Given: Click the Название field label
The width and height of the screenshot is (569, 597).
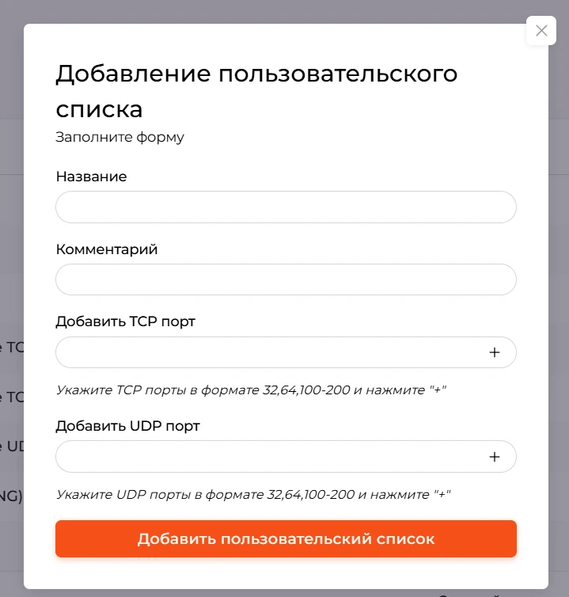Looking at the screenshot, I should point(91,177).
